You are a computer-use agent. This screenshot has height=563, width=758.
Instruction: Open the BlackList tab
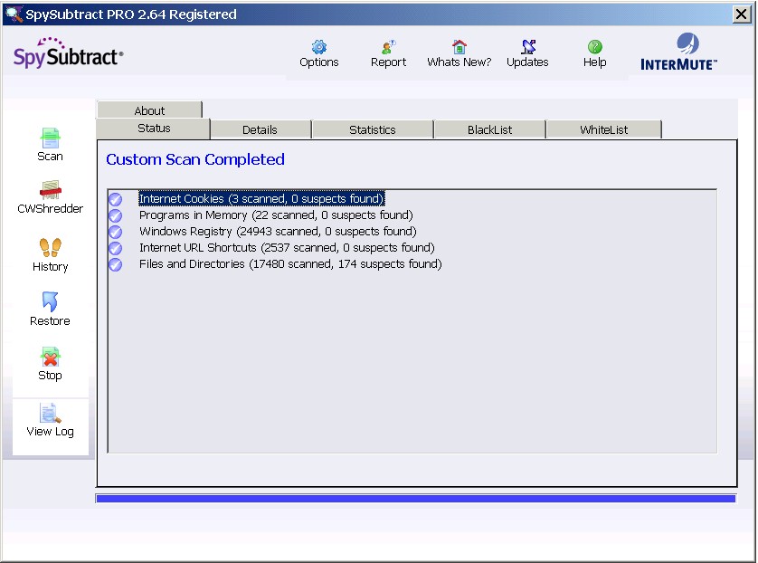click(x=489, y=129)
